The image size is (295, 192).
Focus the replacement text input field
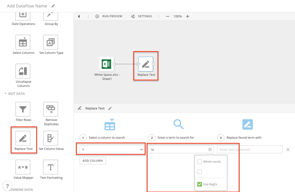point(250,149)
